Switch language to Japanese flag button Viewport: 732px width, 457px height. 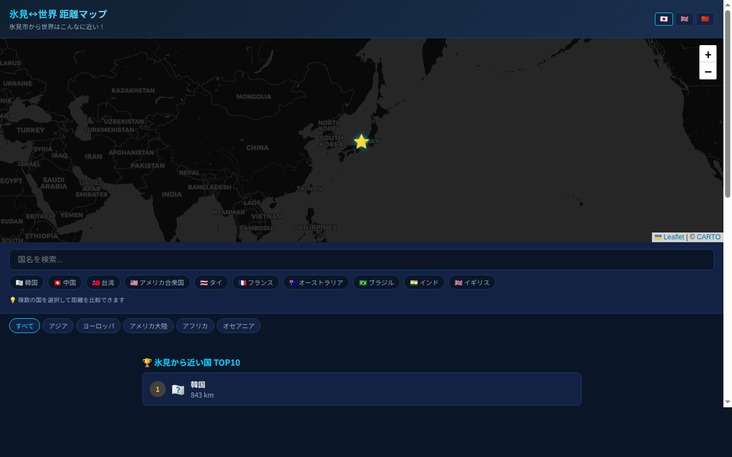[x=663, y=19]
